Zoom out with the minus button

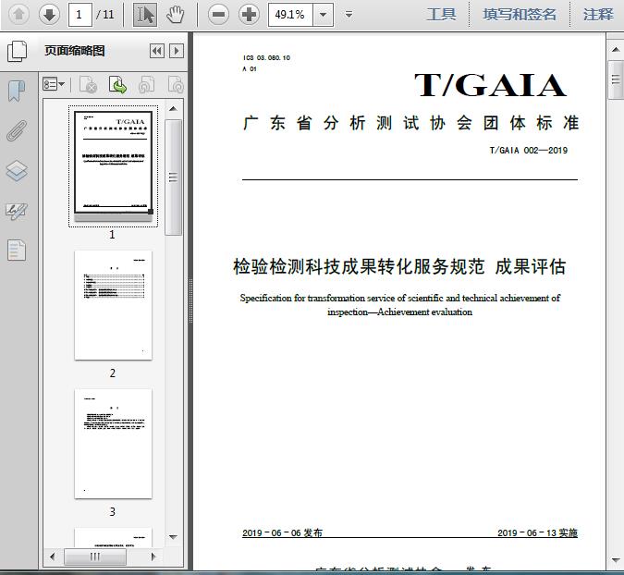pyautogui.click(x=218, y=14)
